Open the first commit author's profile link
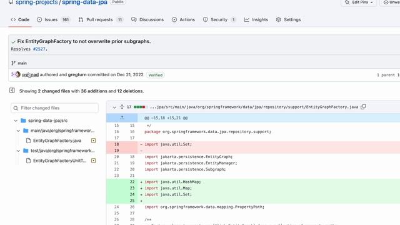The width and height of the screenshot is (400, 225). [31, 75]
